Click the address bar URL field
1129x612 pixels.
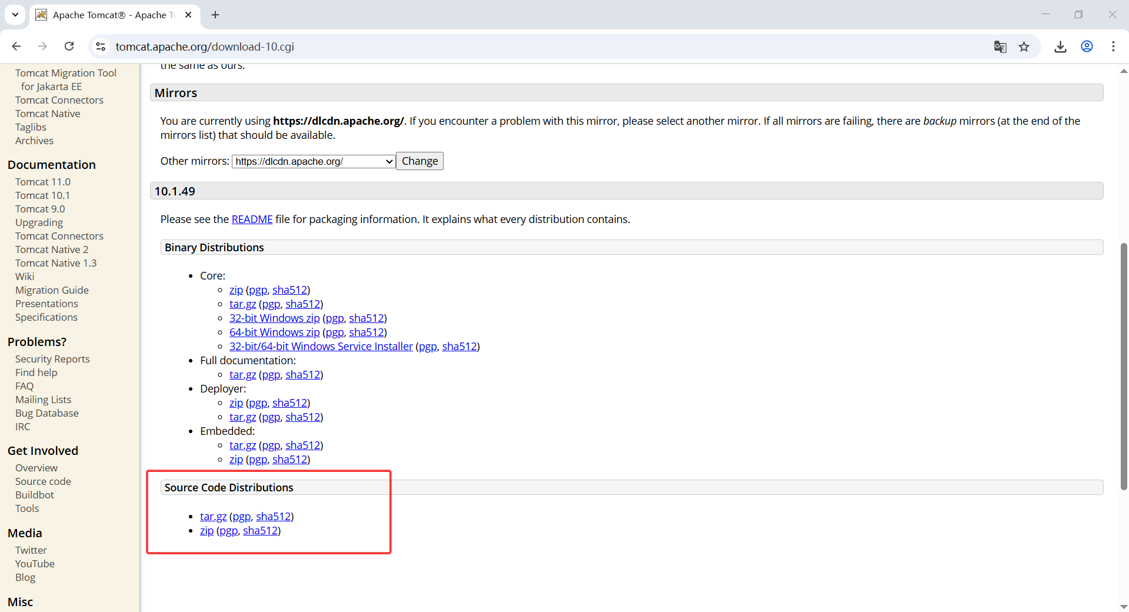point(547,46)
